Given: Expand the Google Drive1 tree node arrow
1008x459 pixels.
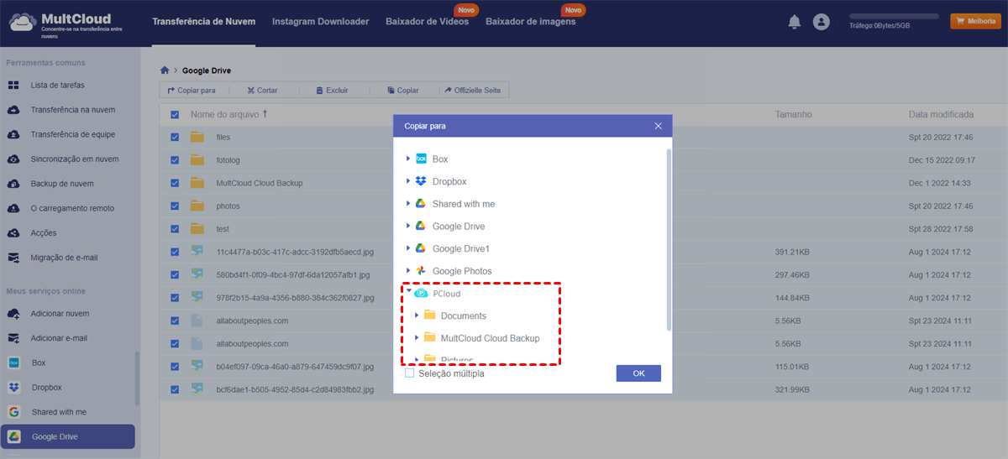Looking at the screenshot, I should click(408, 248).
